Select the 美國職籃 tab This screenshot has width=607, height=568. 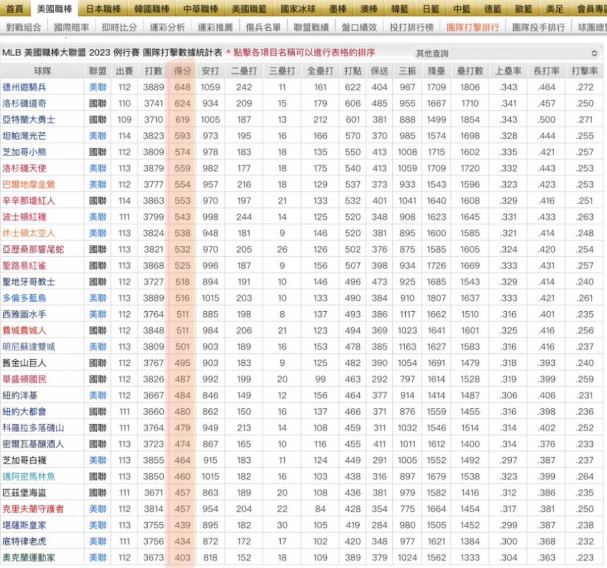(250, 9)
